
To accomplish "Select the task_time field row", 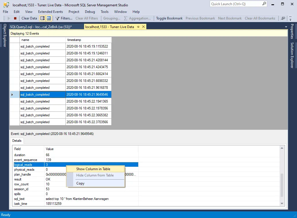I will pos(76,204).
